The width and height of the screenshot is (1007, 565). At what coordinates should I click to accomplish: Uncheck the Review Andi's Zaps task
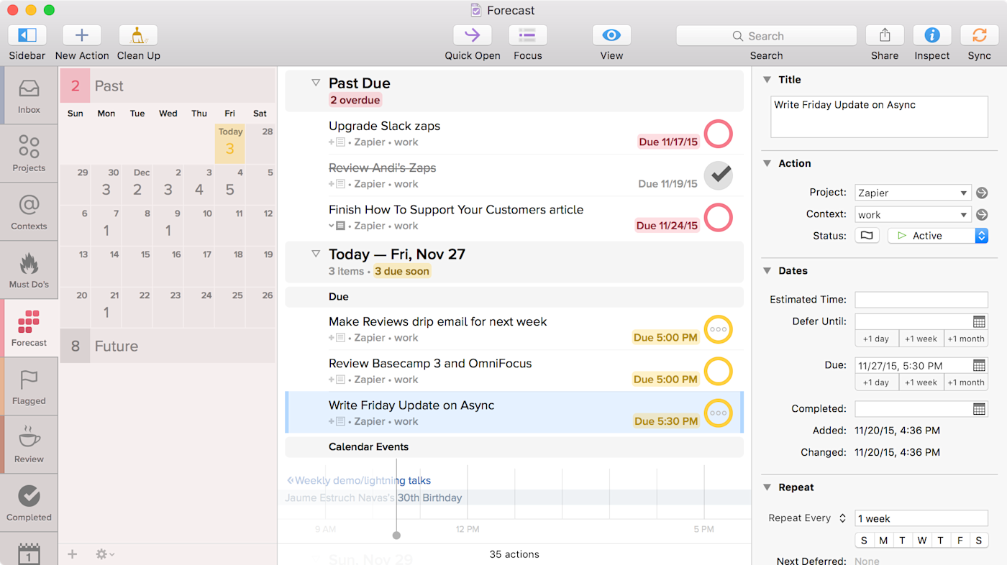pyautogui.click(x=718, y=175)
